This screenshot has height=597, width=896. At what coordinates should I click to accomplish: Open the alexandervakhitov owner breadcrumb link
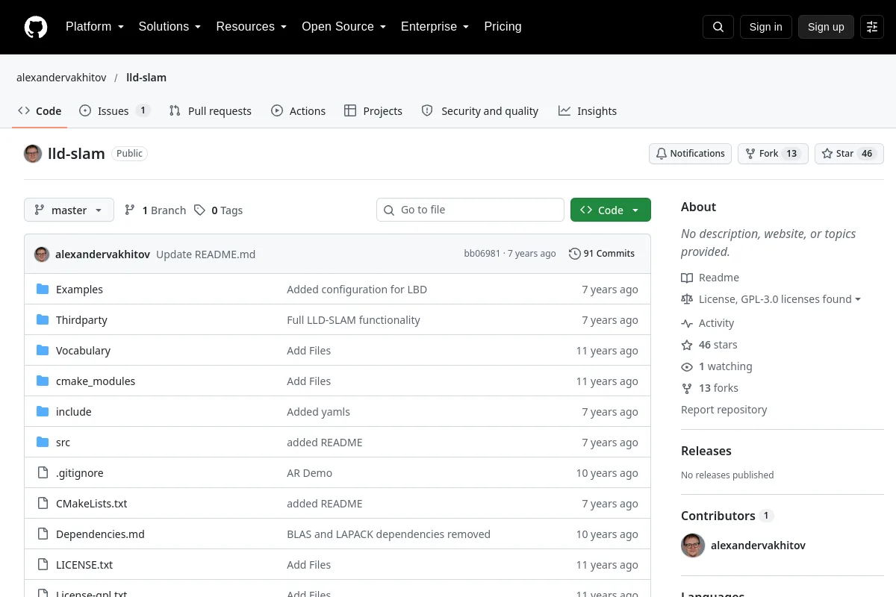pyautogui.click(x=61, y=78)
